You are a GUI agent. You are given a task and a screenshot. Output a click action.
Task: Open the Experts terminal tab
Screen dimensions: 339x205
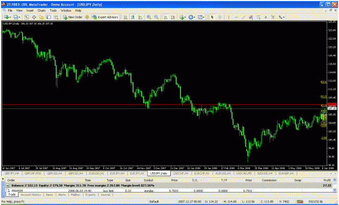(91, 195)
